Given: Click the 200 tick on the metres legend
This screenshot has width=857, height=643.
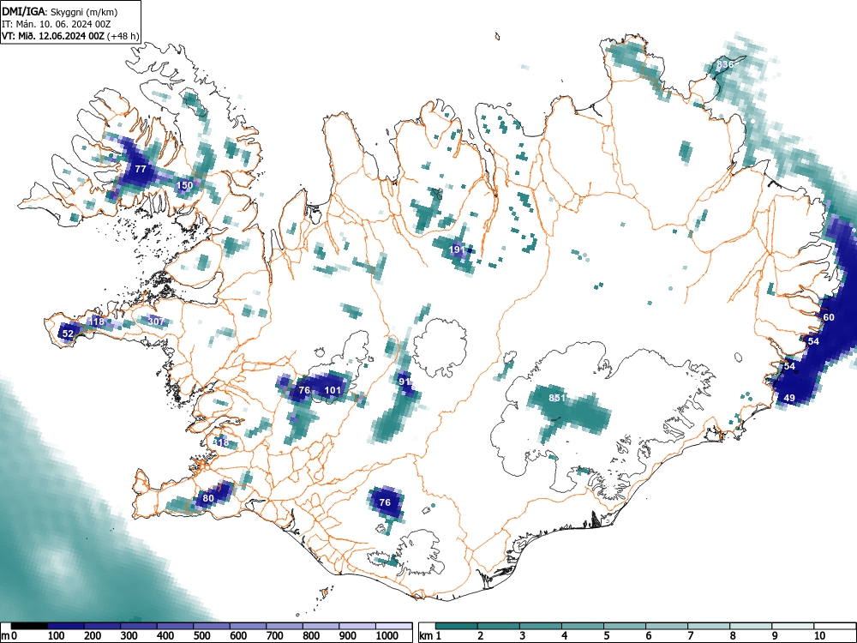Looking at the screenshot, I should tap(93, 636).
